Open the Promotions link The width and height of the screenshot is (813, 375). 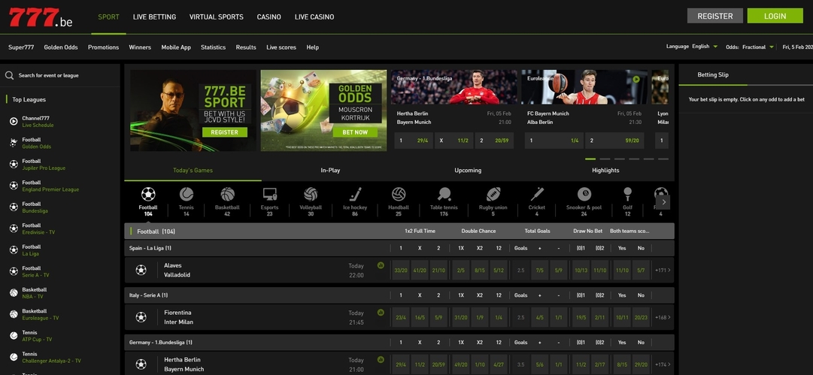pos(103,47)
